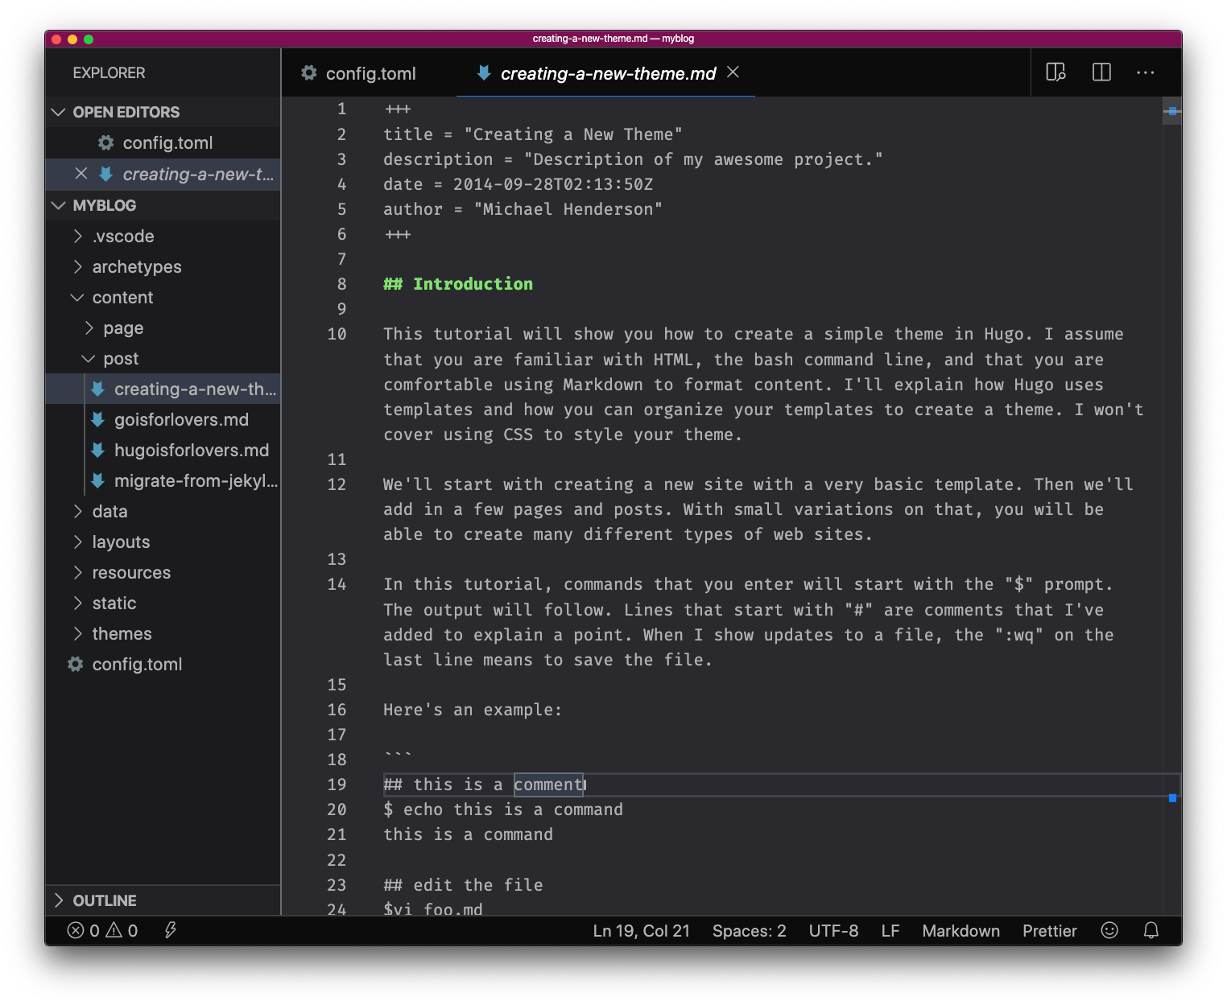
Task: Open the editor More Actions menu
Action: tap(1145, 72)
